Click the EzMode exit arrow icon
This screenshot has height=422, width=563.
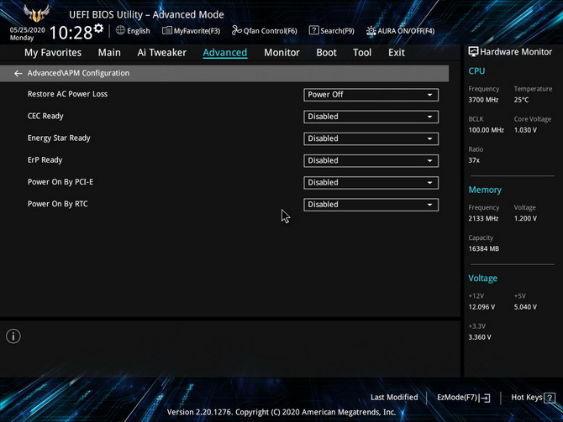(485, 398)
